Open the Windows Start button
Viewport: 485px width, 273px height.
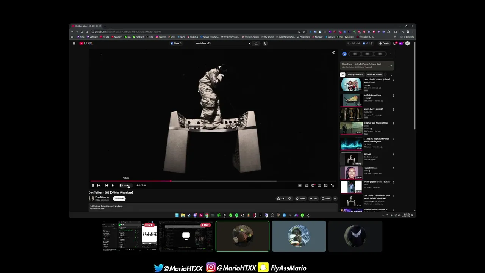(177, 215)
